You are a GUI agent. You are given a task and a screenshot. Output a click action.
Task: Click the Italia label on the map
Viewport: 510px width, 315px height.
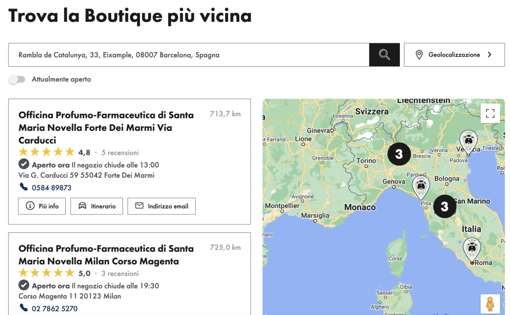click(x=471, y=229)
